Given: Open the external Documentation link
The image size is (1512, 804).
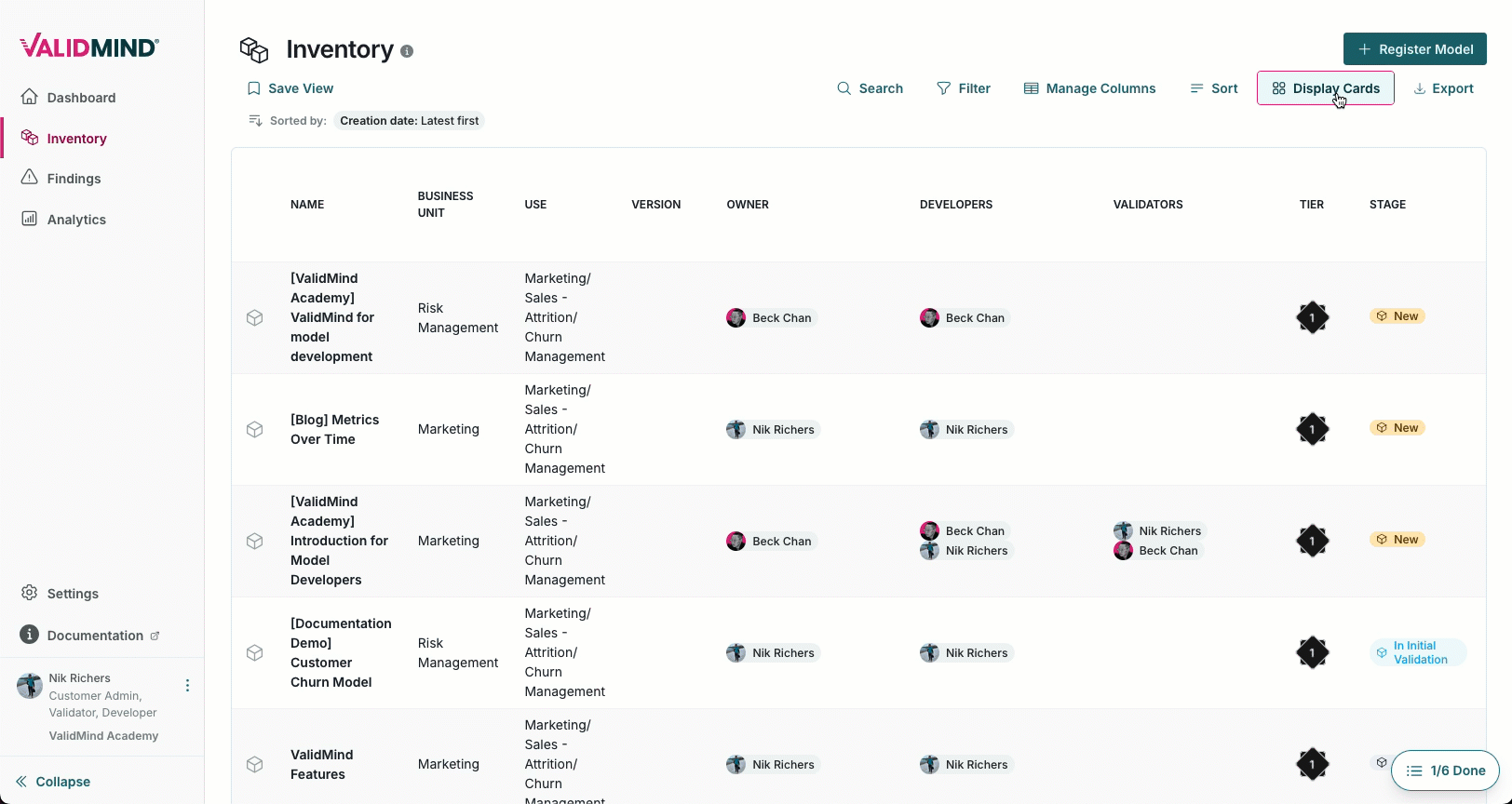Looking at the screenshot, I should coord(89,635).
